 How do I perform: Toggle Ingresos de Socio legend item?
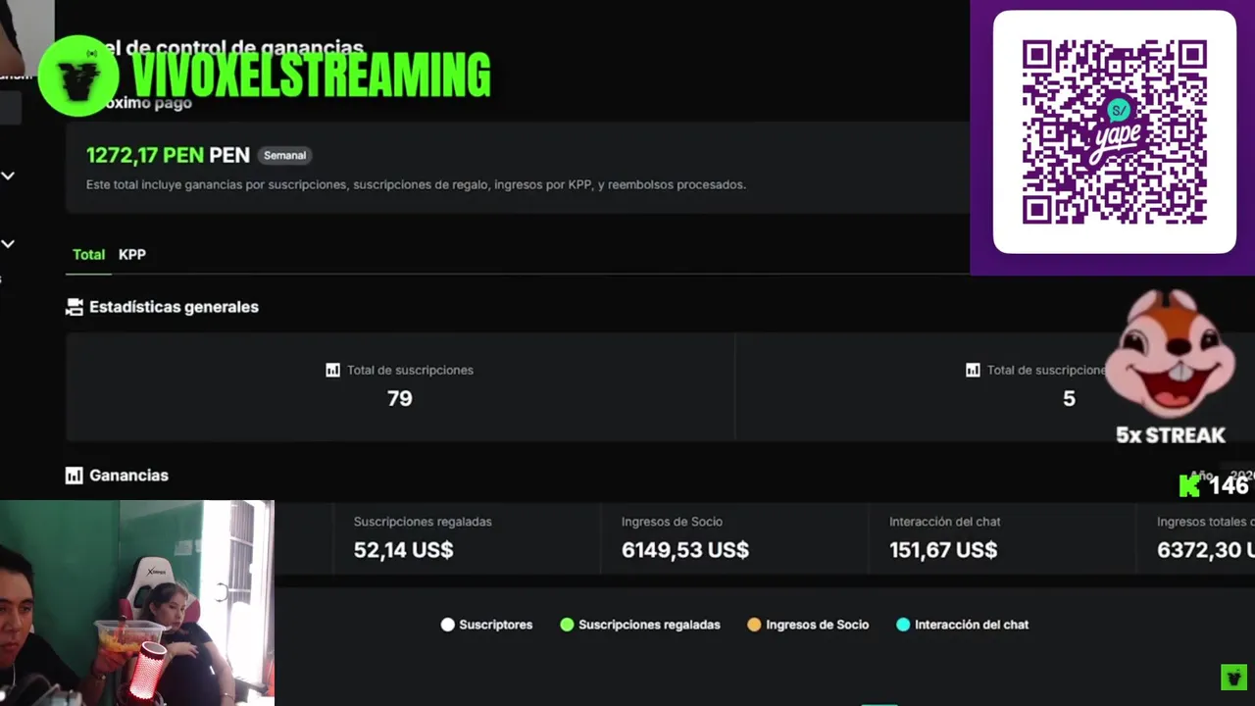808,625
